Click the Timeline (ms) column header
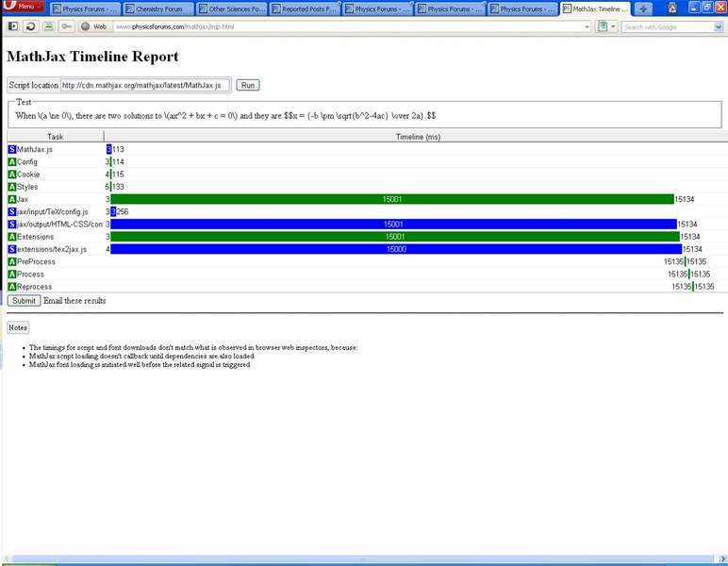The width and height of the screenshot is (728, 566). [418, 137]
